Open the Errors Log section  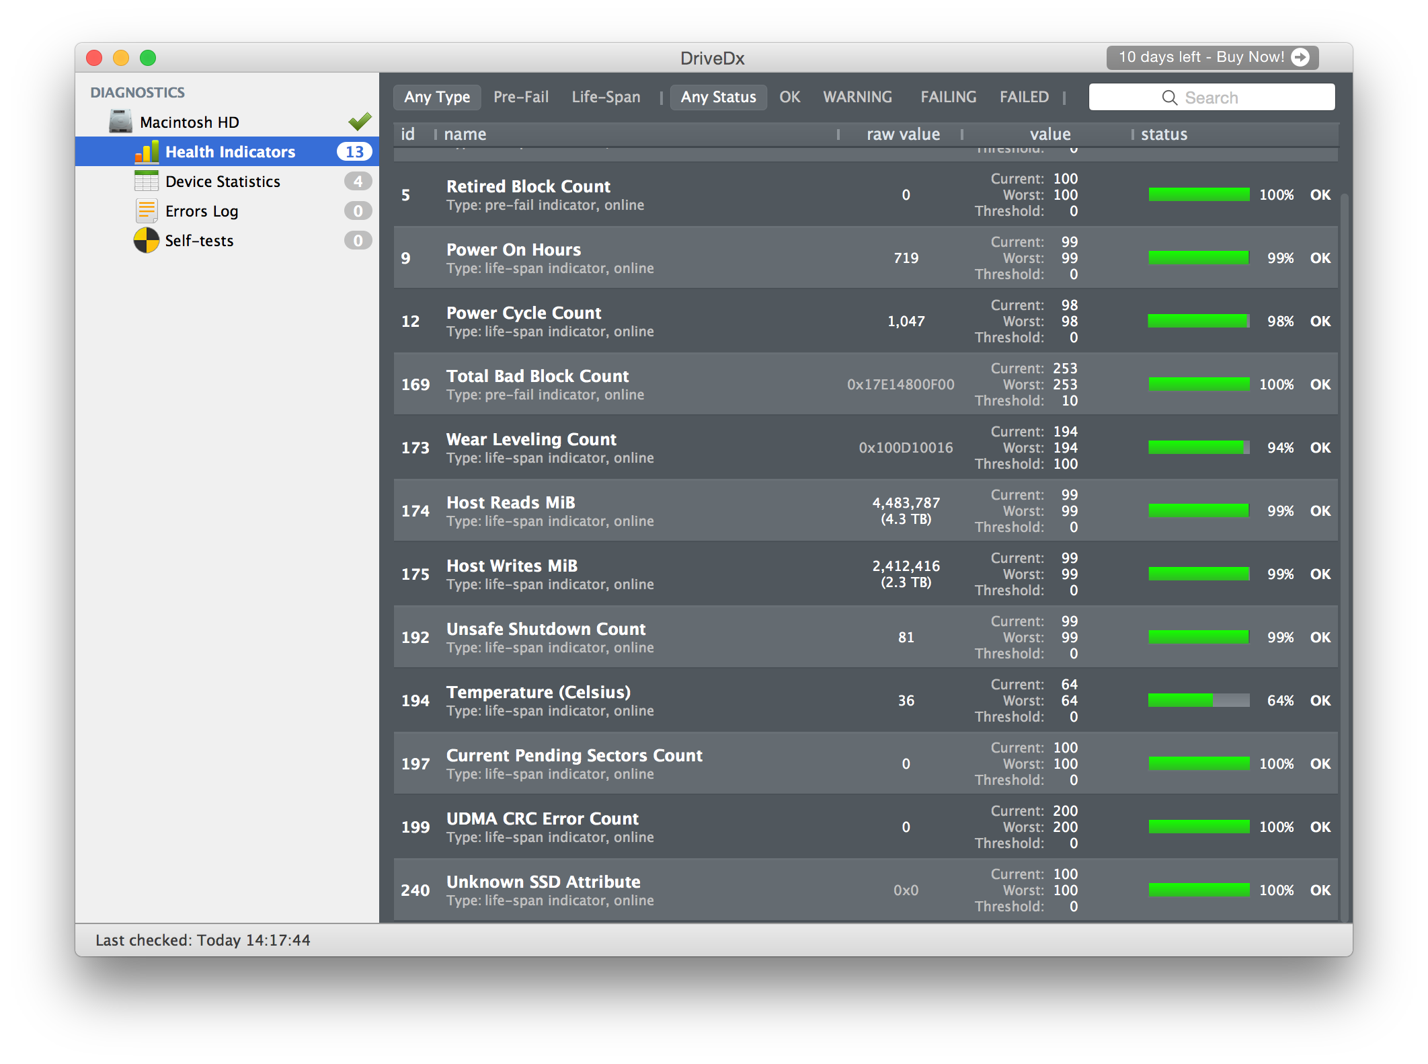pos(227,211)
